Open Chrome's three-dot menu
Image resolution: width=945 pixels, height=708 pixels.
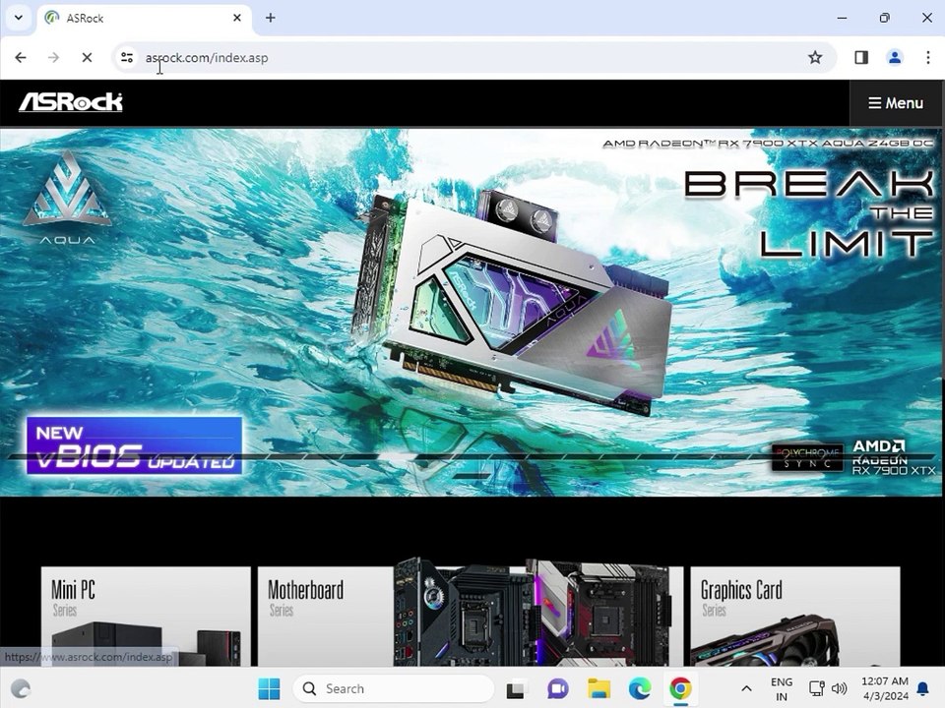(927, 58)
